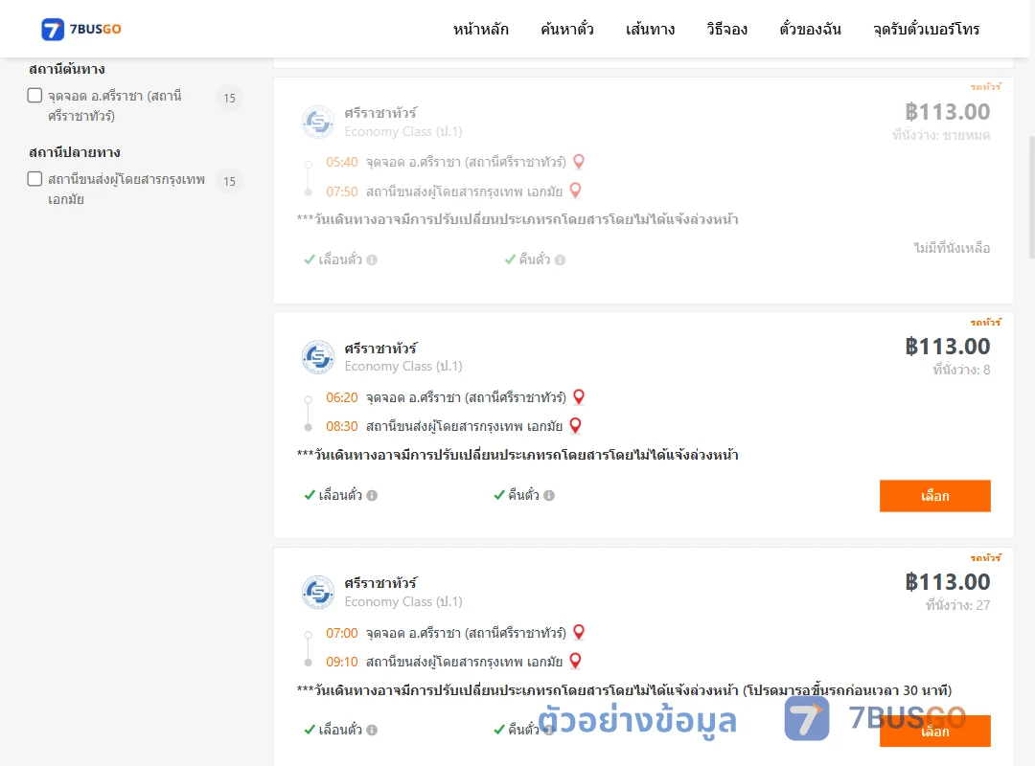Click the 7BUSGO logo in header
Viewport: 1035px width, 766px height.
click(81, 29)
